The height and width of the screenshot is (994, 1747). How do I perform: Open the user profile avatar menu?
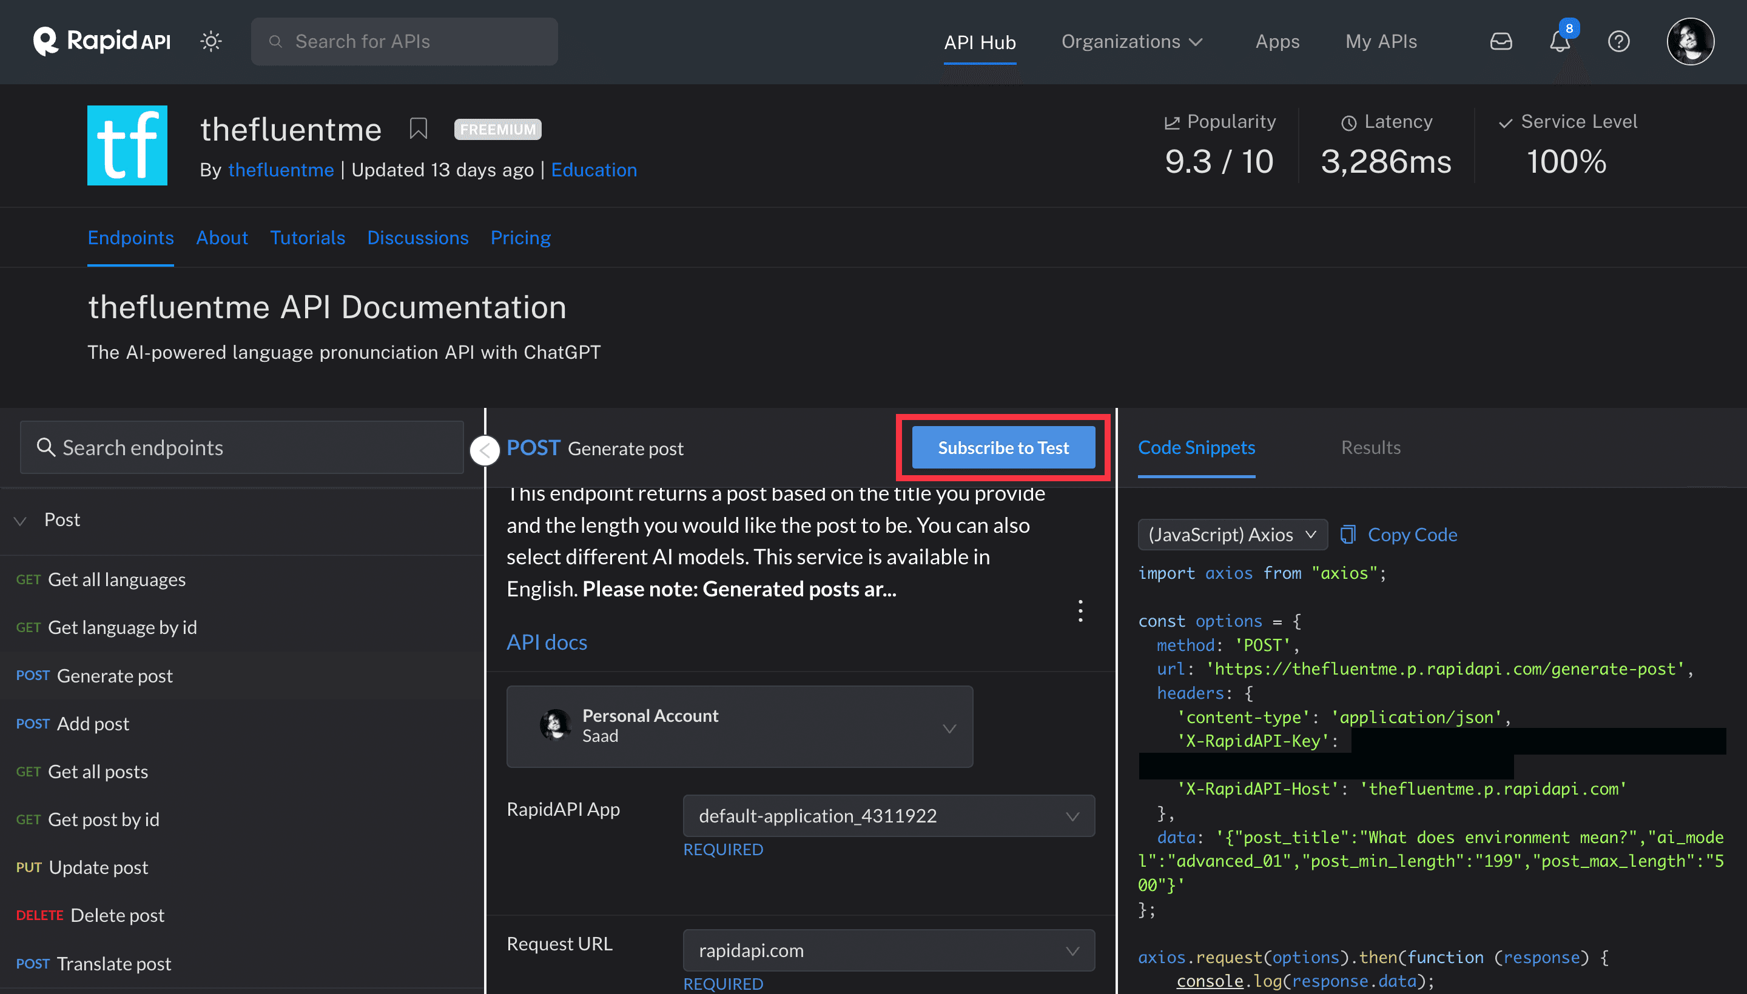1689,42
